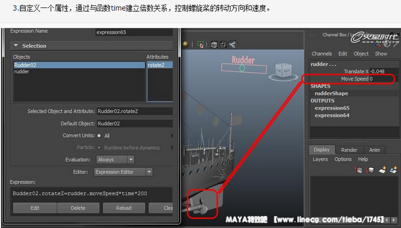Move selected layer up with red up-arrow icon
This screenshot has width=401, height=228.
click(359, 170)
